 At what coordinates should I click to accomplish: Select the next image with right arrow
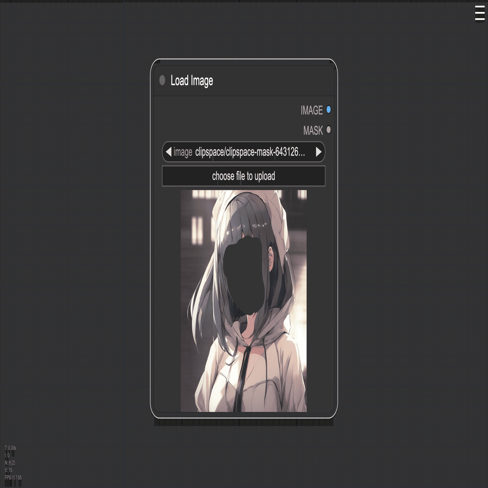pyautogui.click(x=319, y=152)
